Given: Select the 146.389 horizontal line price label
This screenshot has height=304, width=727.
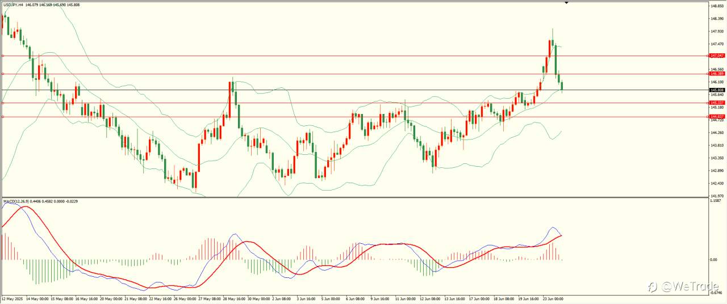Looking at the screenshot, I should (717, 74).
